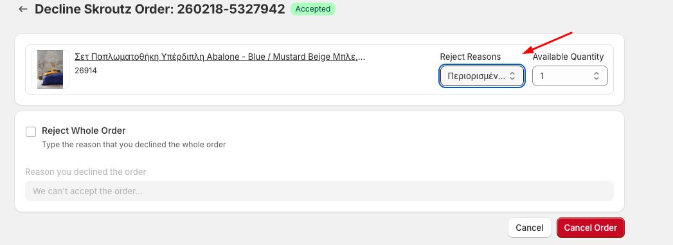Click the red Cancel Order button
Image resolution: width=673 pixels, height=245 pixels.
click(591, 228)
